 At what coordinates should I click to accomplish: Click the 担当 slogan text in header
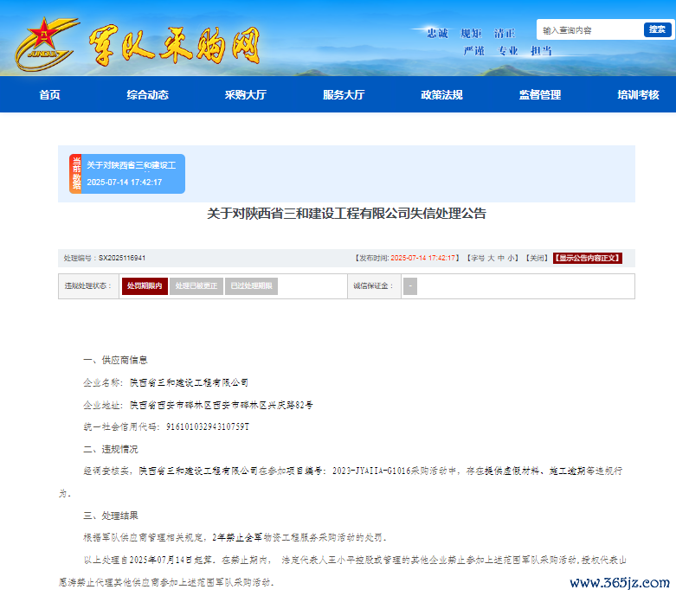coord(541,51)
